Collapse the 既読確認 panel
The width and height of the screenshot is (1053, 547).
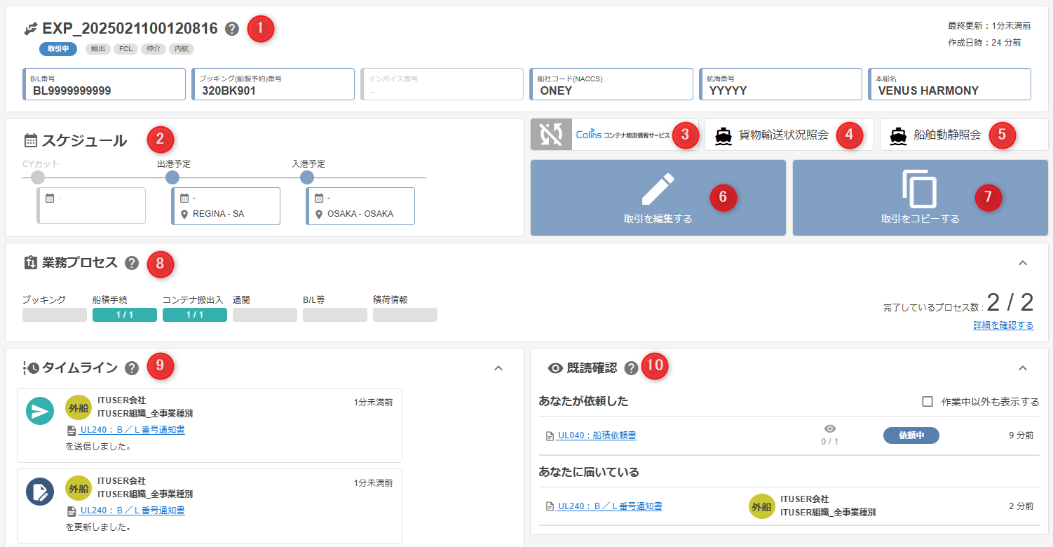[x=1022, y=368]
